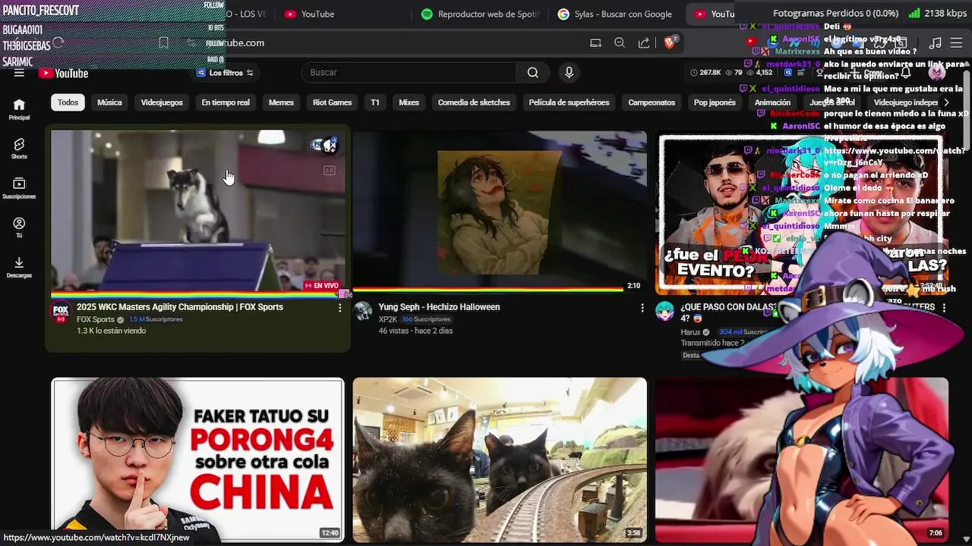Switch to Sylas Google search browser tab
The height and width of the screenshot is (546, 972).
click(x=615, y=14)
